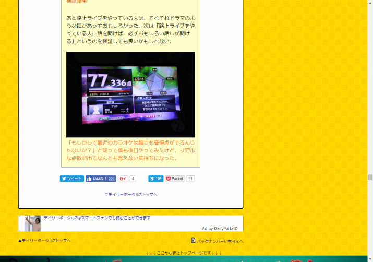This screenshot has width=373, height=262.
Task: Save the article with the Pocket button
Action: [x=175, y=178]
